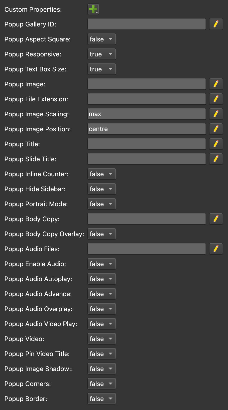
Task: Expand Popup Border dropdown
Action: (102, 399)
